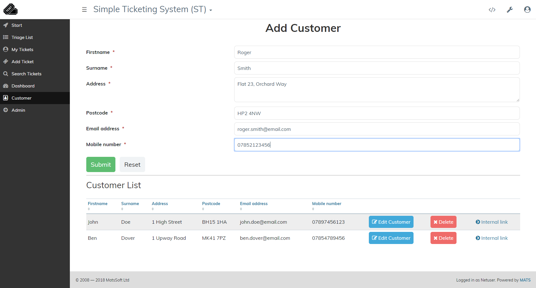The width and height of the screenshot is (536, 288).
Task: Open My Tickets via the person icon
Action: [6, 49]
